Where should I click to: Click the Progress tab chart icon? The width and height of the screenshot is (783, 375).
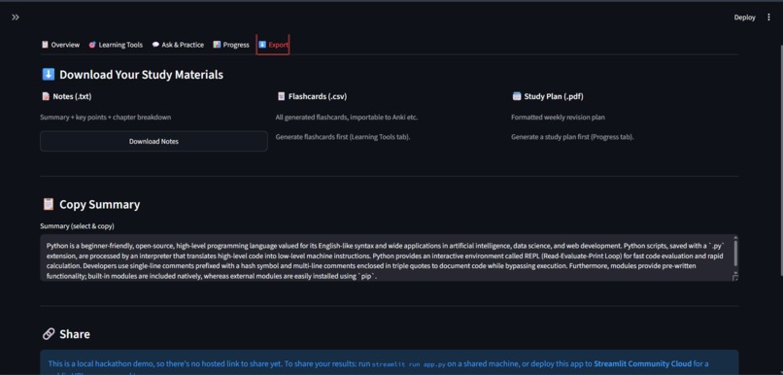217,45
